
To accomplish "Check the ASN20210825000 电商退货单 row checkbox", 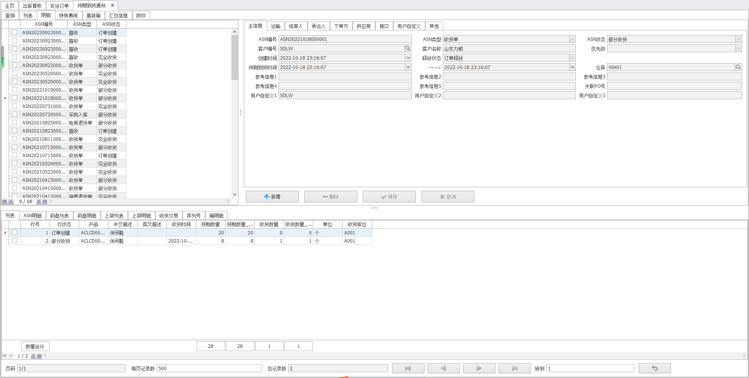I will (x=14, y=122).
